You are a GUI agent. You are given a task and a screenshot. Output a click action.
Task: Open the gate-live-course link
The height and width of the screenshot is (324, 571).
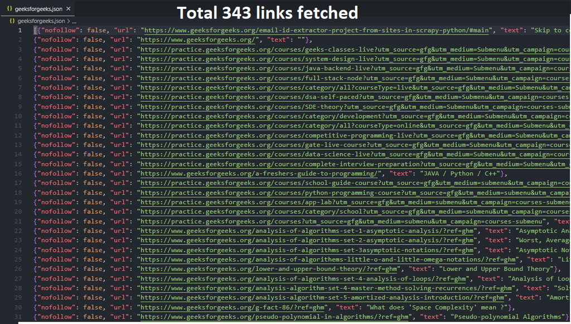coord(355,145)
